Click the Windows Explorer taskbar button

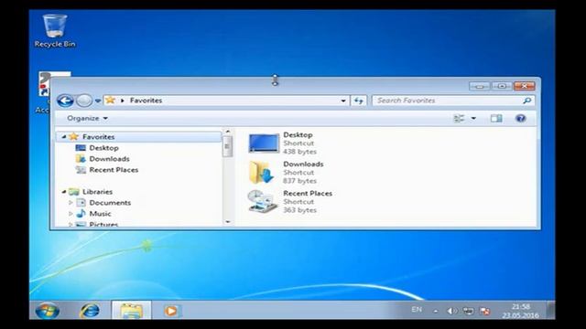tap(132, 311)
